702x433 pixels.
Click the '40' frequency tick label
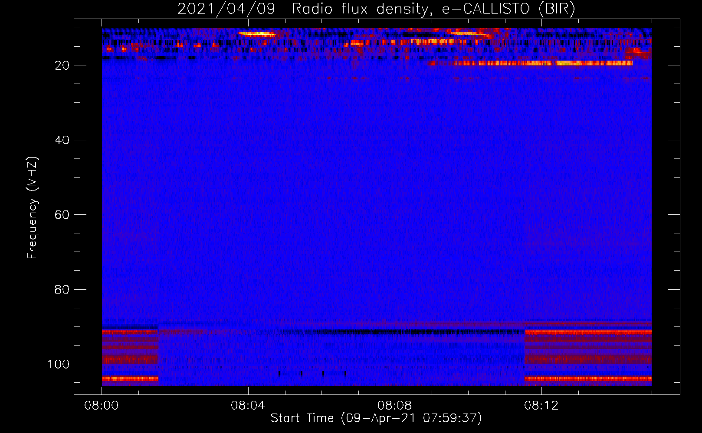pos(62,140)
